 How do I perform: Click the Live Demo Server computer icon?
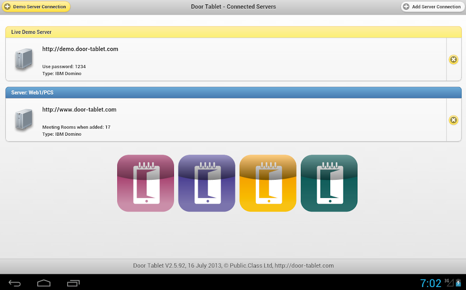click(24, 59)
